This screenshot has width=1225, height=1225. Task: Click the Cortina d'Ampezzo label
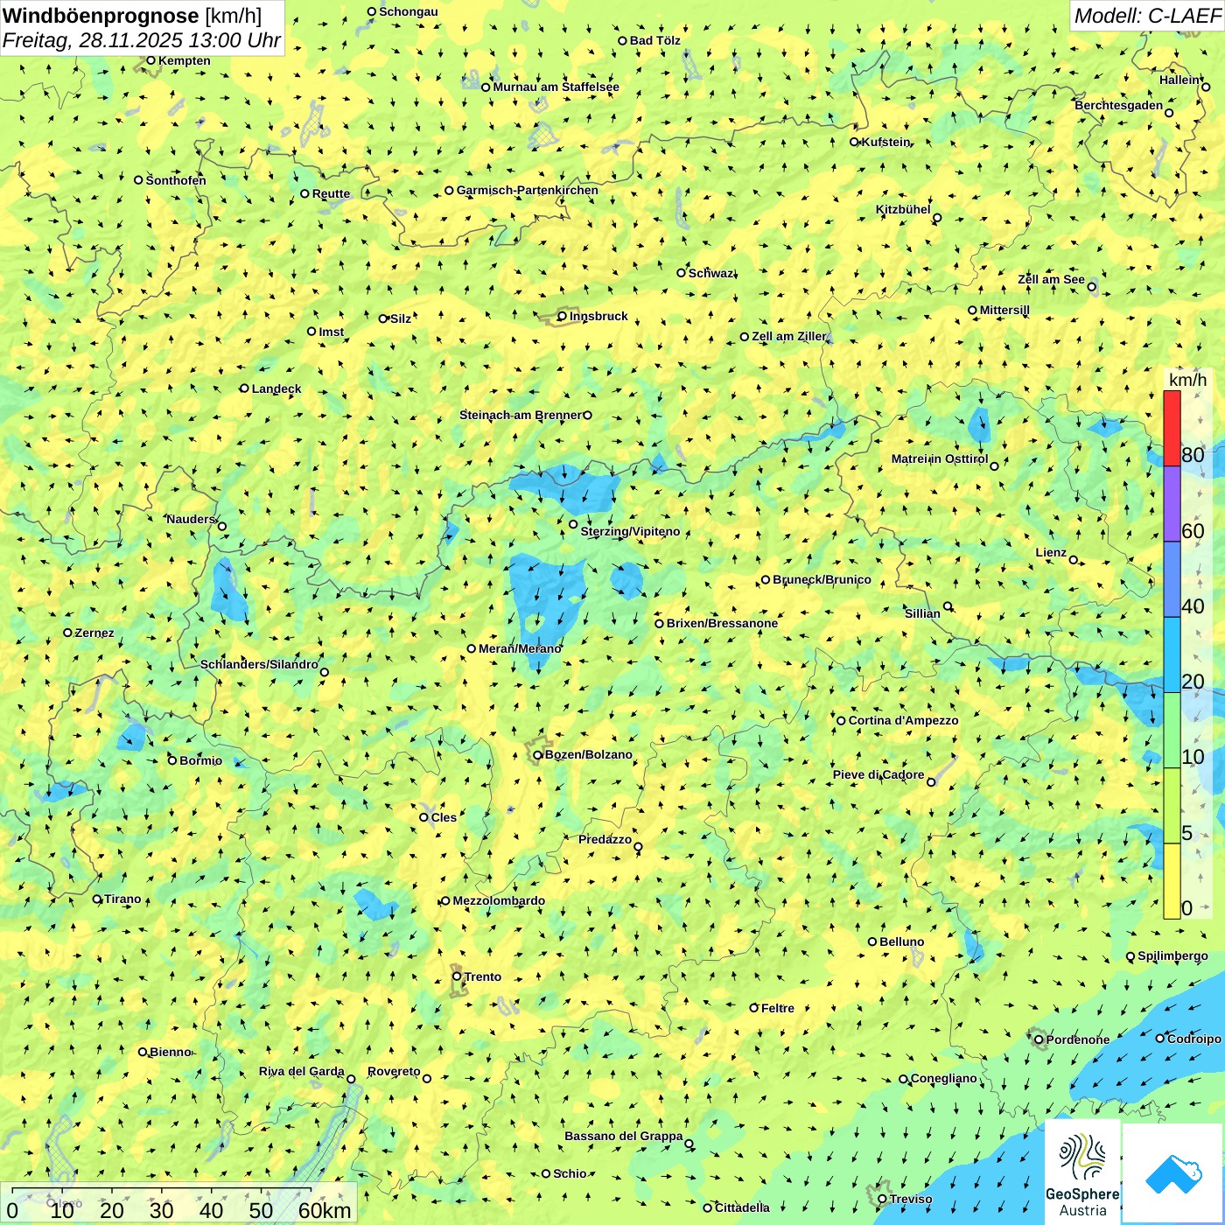[x=903, y=720]
